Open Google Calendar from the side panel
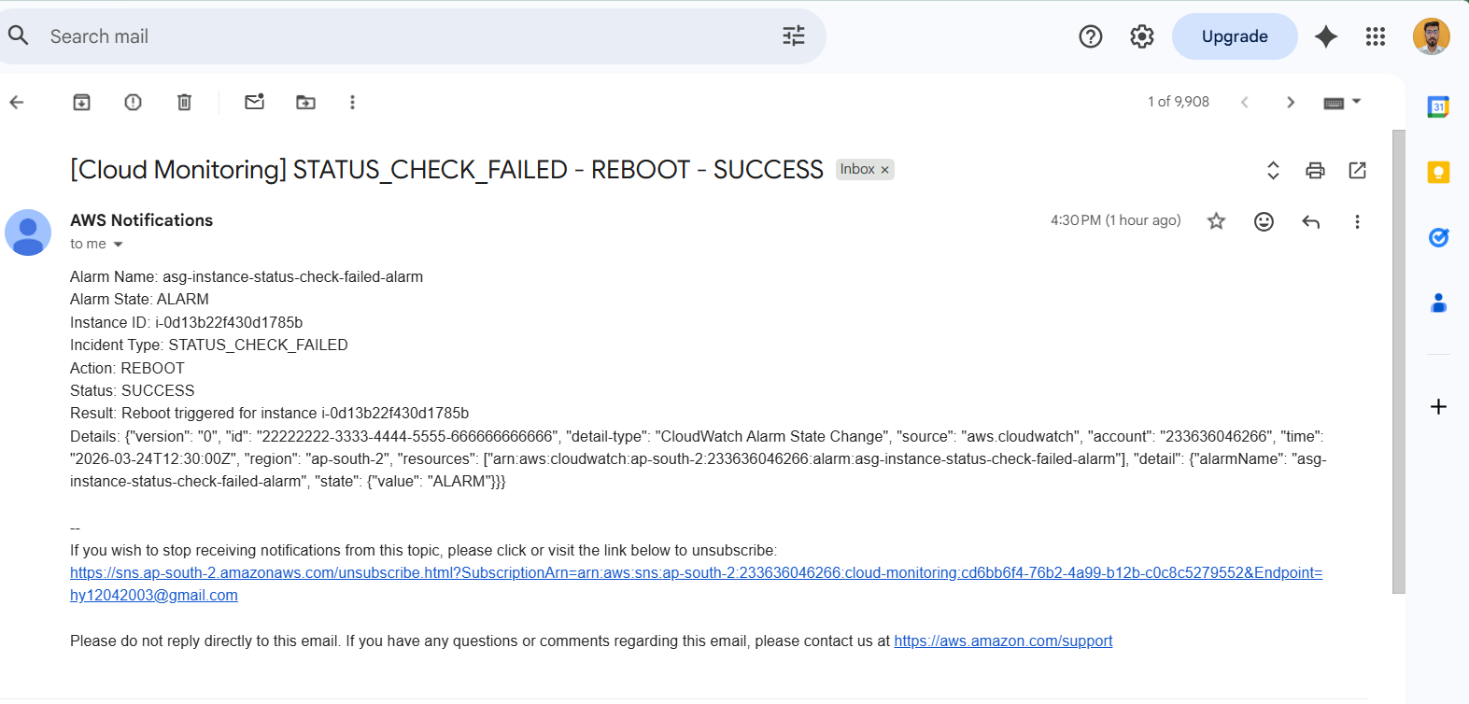 [1438, 106]
